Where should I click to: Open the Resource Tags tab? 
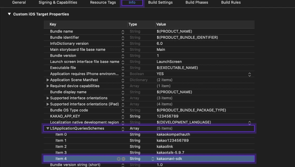click(103, 2)
